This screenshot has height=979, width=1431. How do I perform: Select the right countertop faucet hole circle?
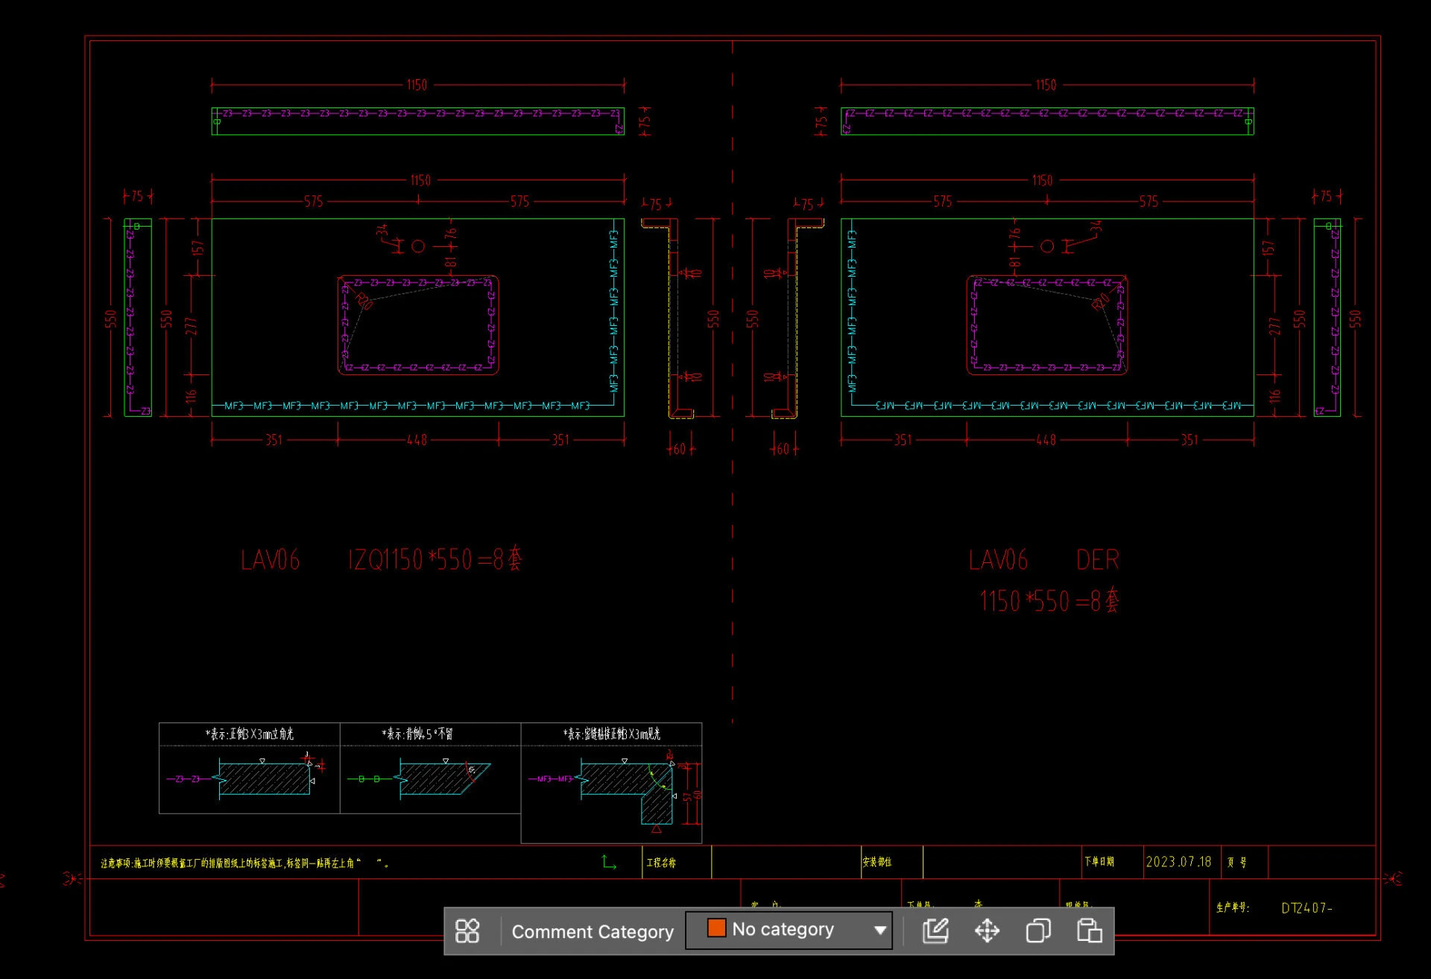coord(1047,246)
